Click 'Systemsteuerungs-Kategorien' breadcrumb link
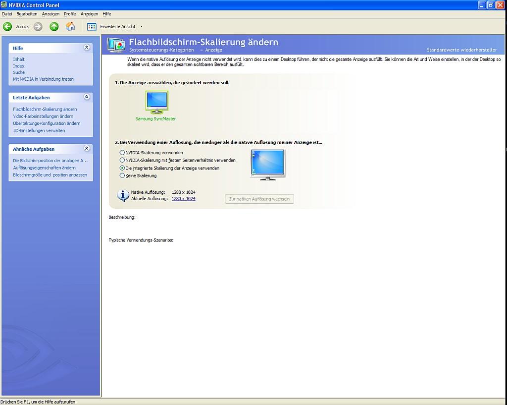Viewport: 507px width, 405px height. (162, 50)
